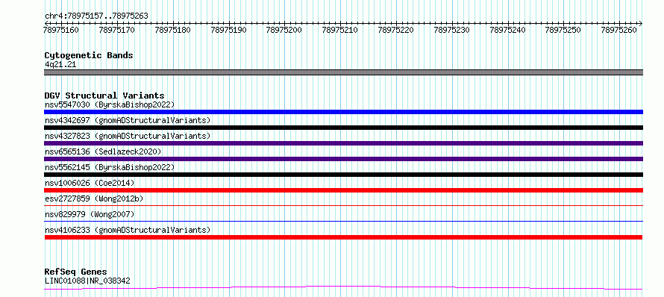The height and width of the screenshot is (297, 664).
Task: Select the magenta LINC01088 gene line
Action: pos(343,288)
